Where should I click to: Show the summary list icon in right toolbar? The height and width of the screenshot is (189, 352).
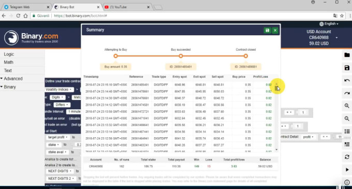[347, 144]
